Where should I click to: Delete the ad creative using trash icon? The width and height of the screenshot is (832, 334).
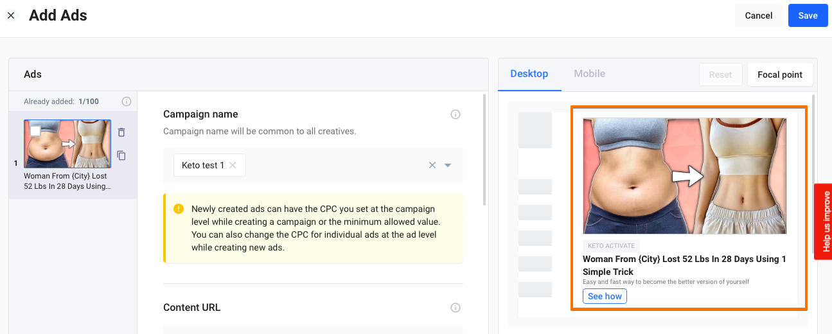click(x=121, y=132)
